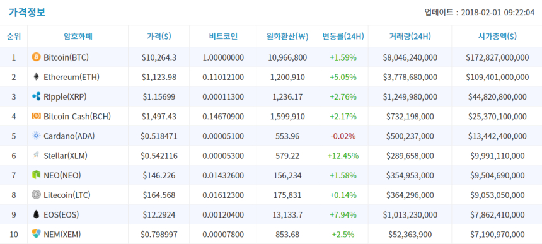Viewport: 542px width, 244px height.
Task: Open the Bitcoin Cash(BCH) entry
Action: (77, 117)
